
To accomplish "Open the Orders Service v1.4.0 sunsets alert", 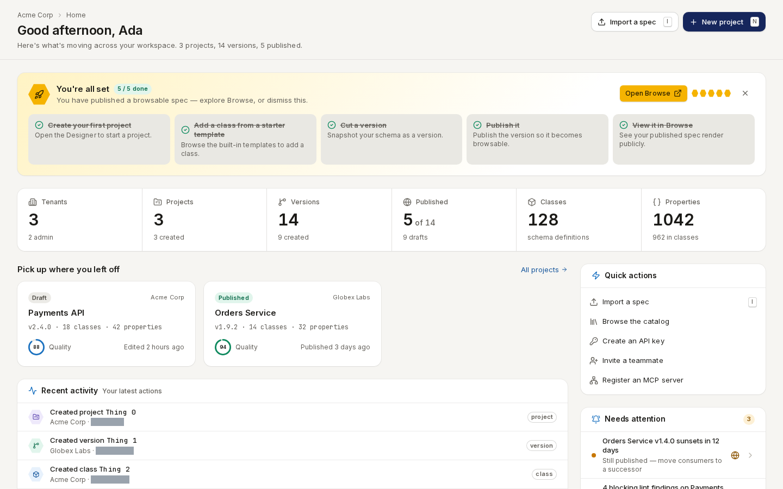I will 673,455.
